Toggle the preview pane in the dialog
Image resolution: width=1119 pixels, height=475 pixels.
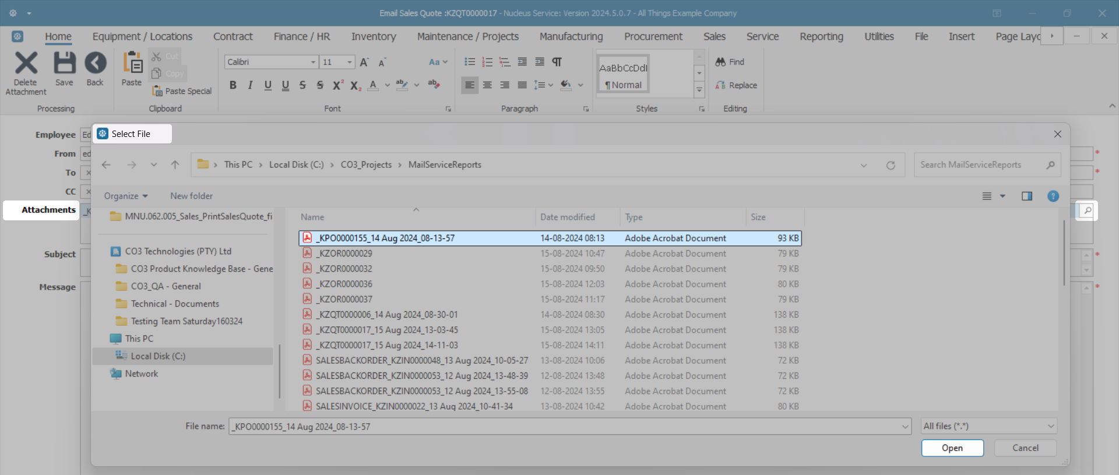1027,196
